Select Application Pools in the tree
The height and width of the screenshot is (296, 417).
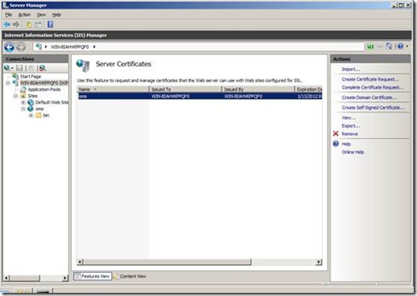44,89
